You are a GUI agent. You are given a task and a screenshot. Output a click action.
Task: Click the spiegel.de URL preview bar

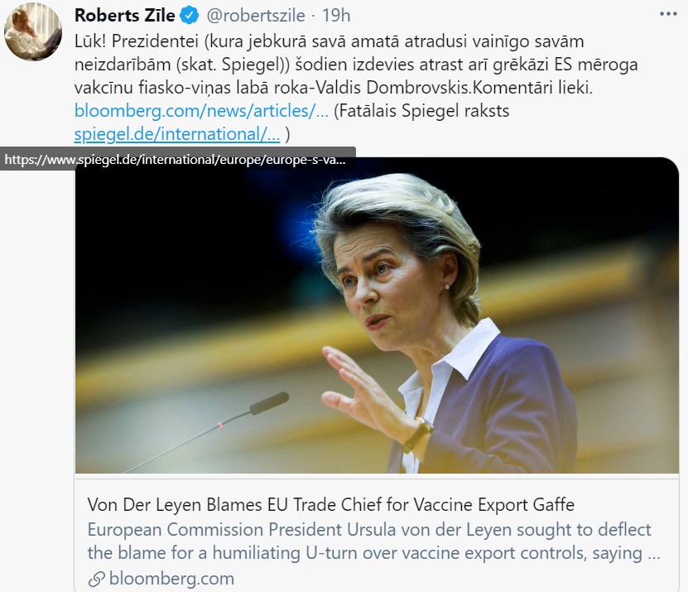point(178,159)
